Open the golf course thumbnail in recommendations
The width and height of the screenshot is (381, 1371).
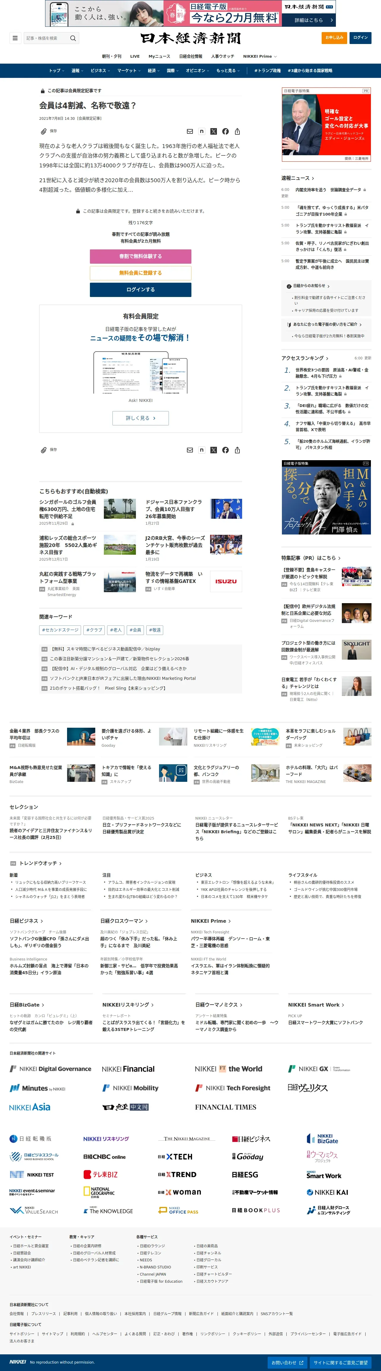(120, 509)
